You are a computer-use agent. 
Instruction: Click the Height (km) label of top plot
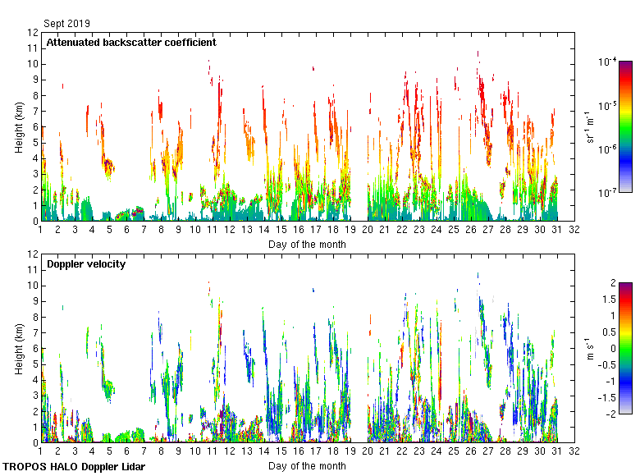click(x=19, y=127)
